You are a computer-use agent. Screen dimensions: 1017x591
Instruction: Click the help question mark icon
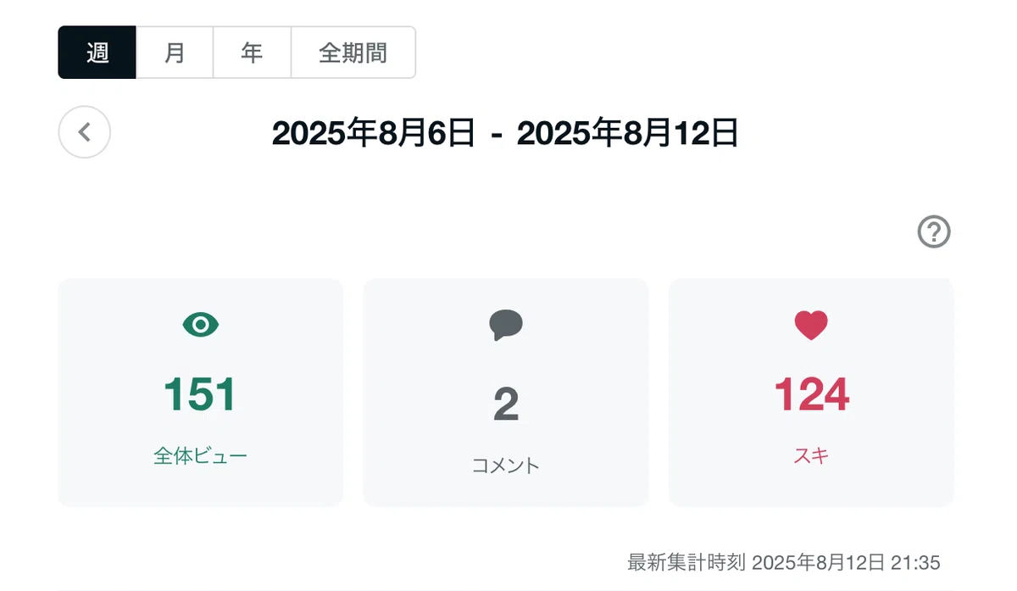click(934, 231)
